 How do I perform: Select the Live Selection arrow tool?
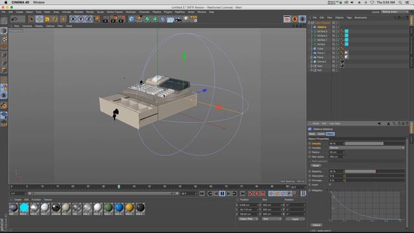coord(32,19)
